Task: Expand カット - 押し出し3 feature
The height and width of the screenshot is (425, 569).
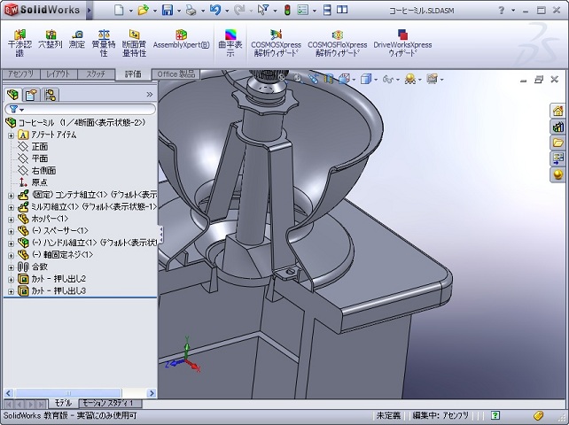Action: point(11,291)
